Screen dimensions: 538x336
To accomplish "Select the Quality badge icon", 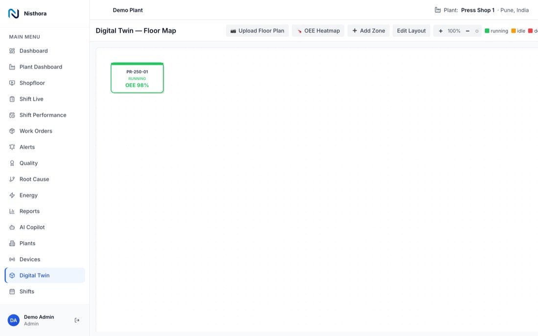I will click(x=12, y=163).
